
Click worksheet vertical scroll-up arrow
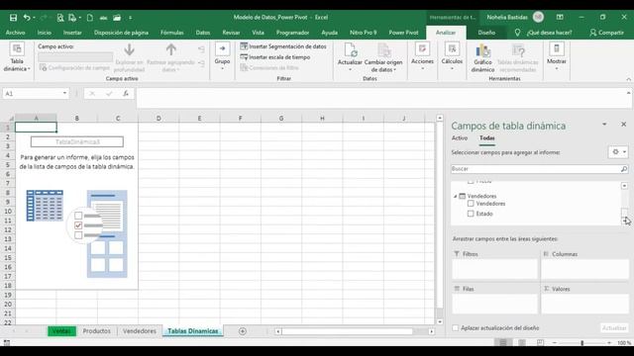[x=440, y=118]
